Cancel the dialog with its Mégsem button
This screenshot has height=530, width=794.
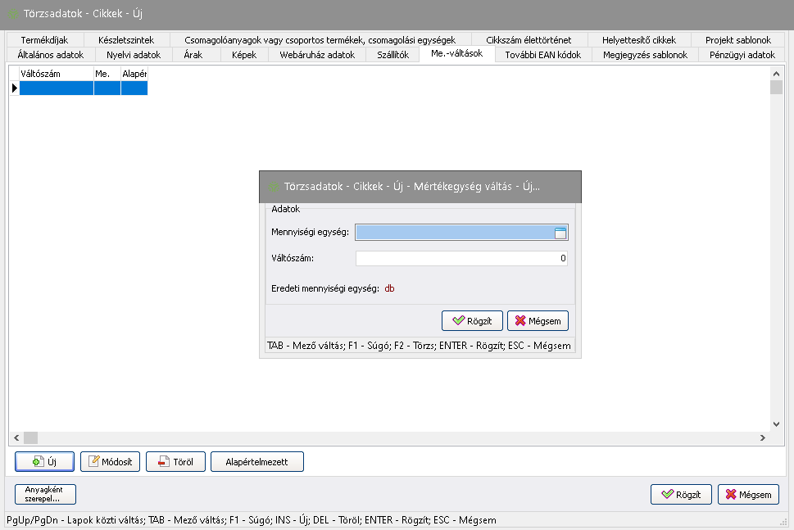[x=538, y=320]
